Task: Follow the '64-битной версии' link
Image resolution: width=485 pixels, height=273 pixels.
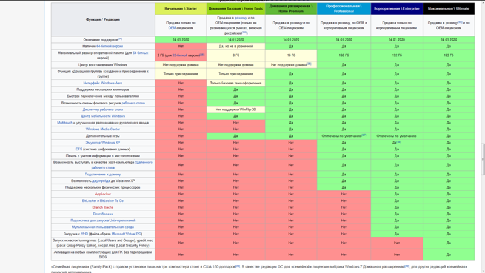Action: [x=110, y=47]
